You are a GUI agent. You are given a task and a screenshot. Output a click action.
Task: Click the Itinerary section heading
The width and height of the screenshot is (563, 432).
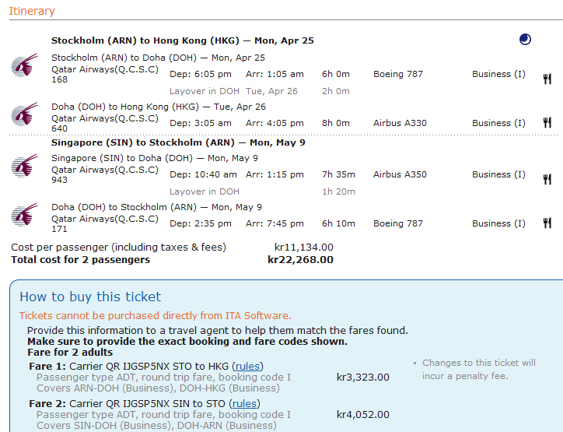point(32,11)
